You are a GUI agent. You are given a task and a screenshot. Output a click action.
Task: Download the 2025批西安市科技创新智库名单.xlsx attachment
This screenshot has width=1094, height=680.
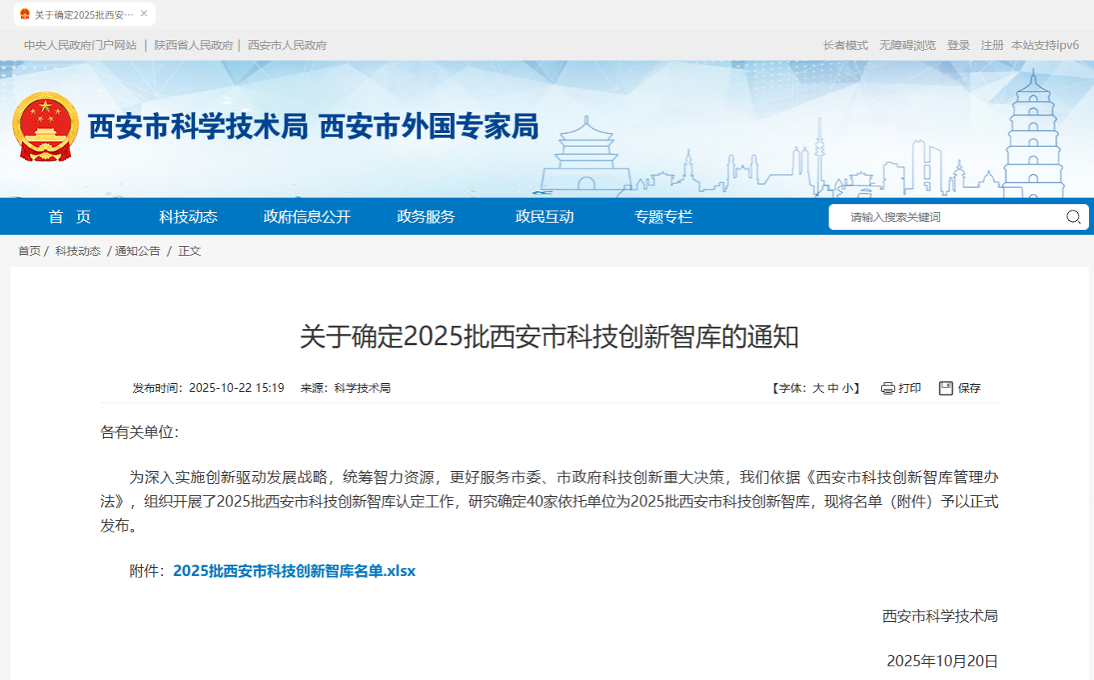click(294, 571)
